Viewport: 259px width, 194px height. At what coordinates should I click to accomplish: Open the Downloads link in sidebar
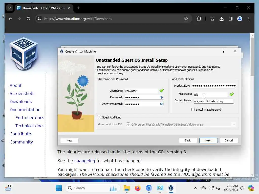[21, 102]
